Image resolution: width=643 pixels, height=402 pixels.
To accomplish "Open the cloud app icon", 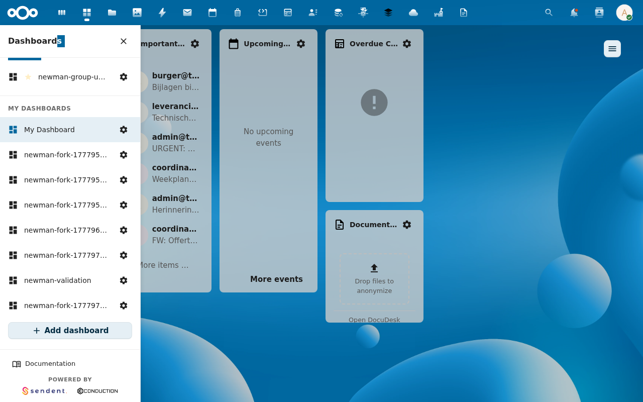I will tap(413, 13).
